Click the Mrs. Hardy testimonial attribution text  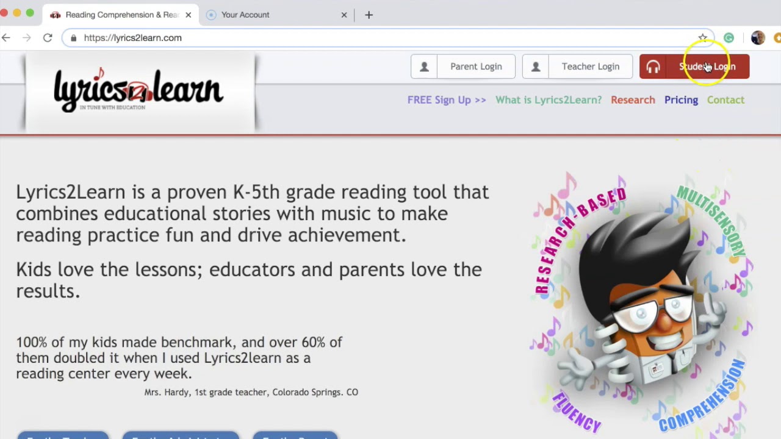point(251,392)
